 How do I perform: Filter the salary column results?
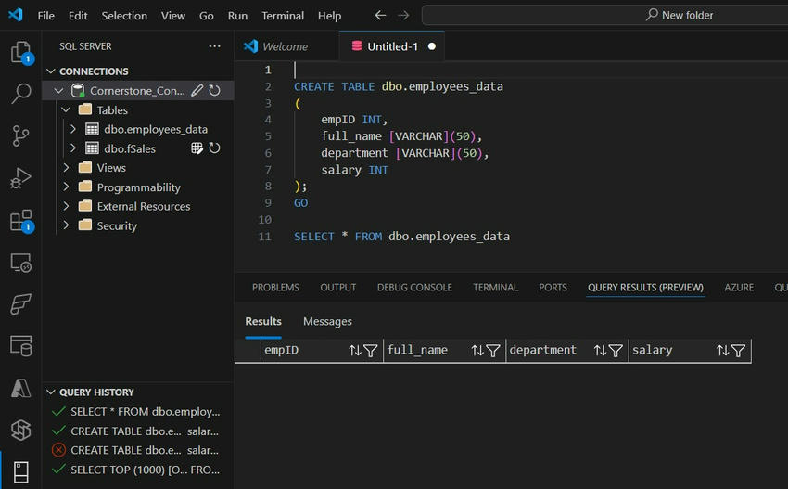[738, 351]
